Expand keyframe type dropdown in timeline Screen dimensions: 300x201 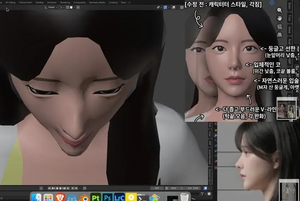coord(88,188)
